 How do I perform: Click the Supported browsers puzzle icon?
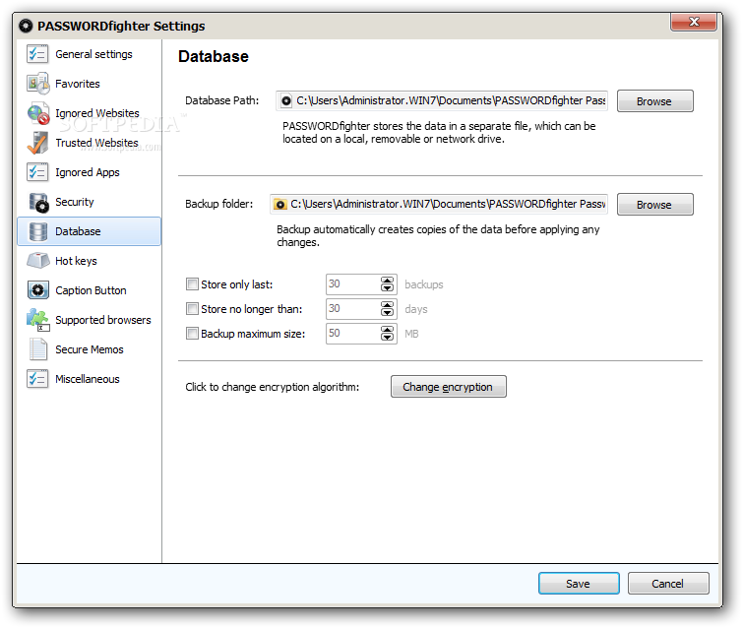38,320
